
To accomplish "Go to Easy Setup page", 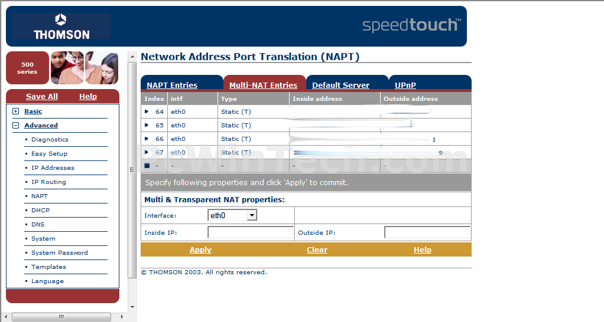I will 49,154.
